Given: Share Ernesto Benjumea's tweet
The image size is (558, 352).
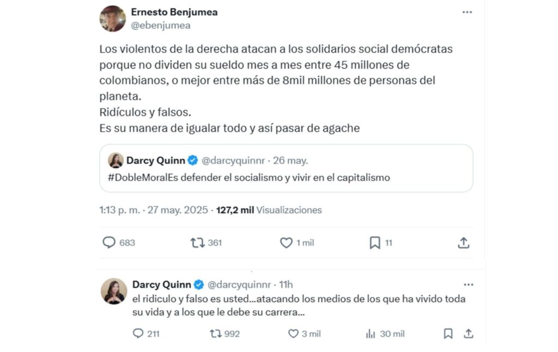Looking at the screenshot, I should (x=464, y=243).
